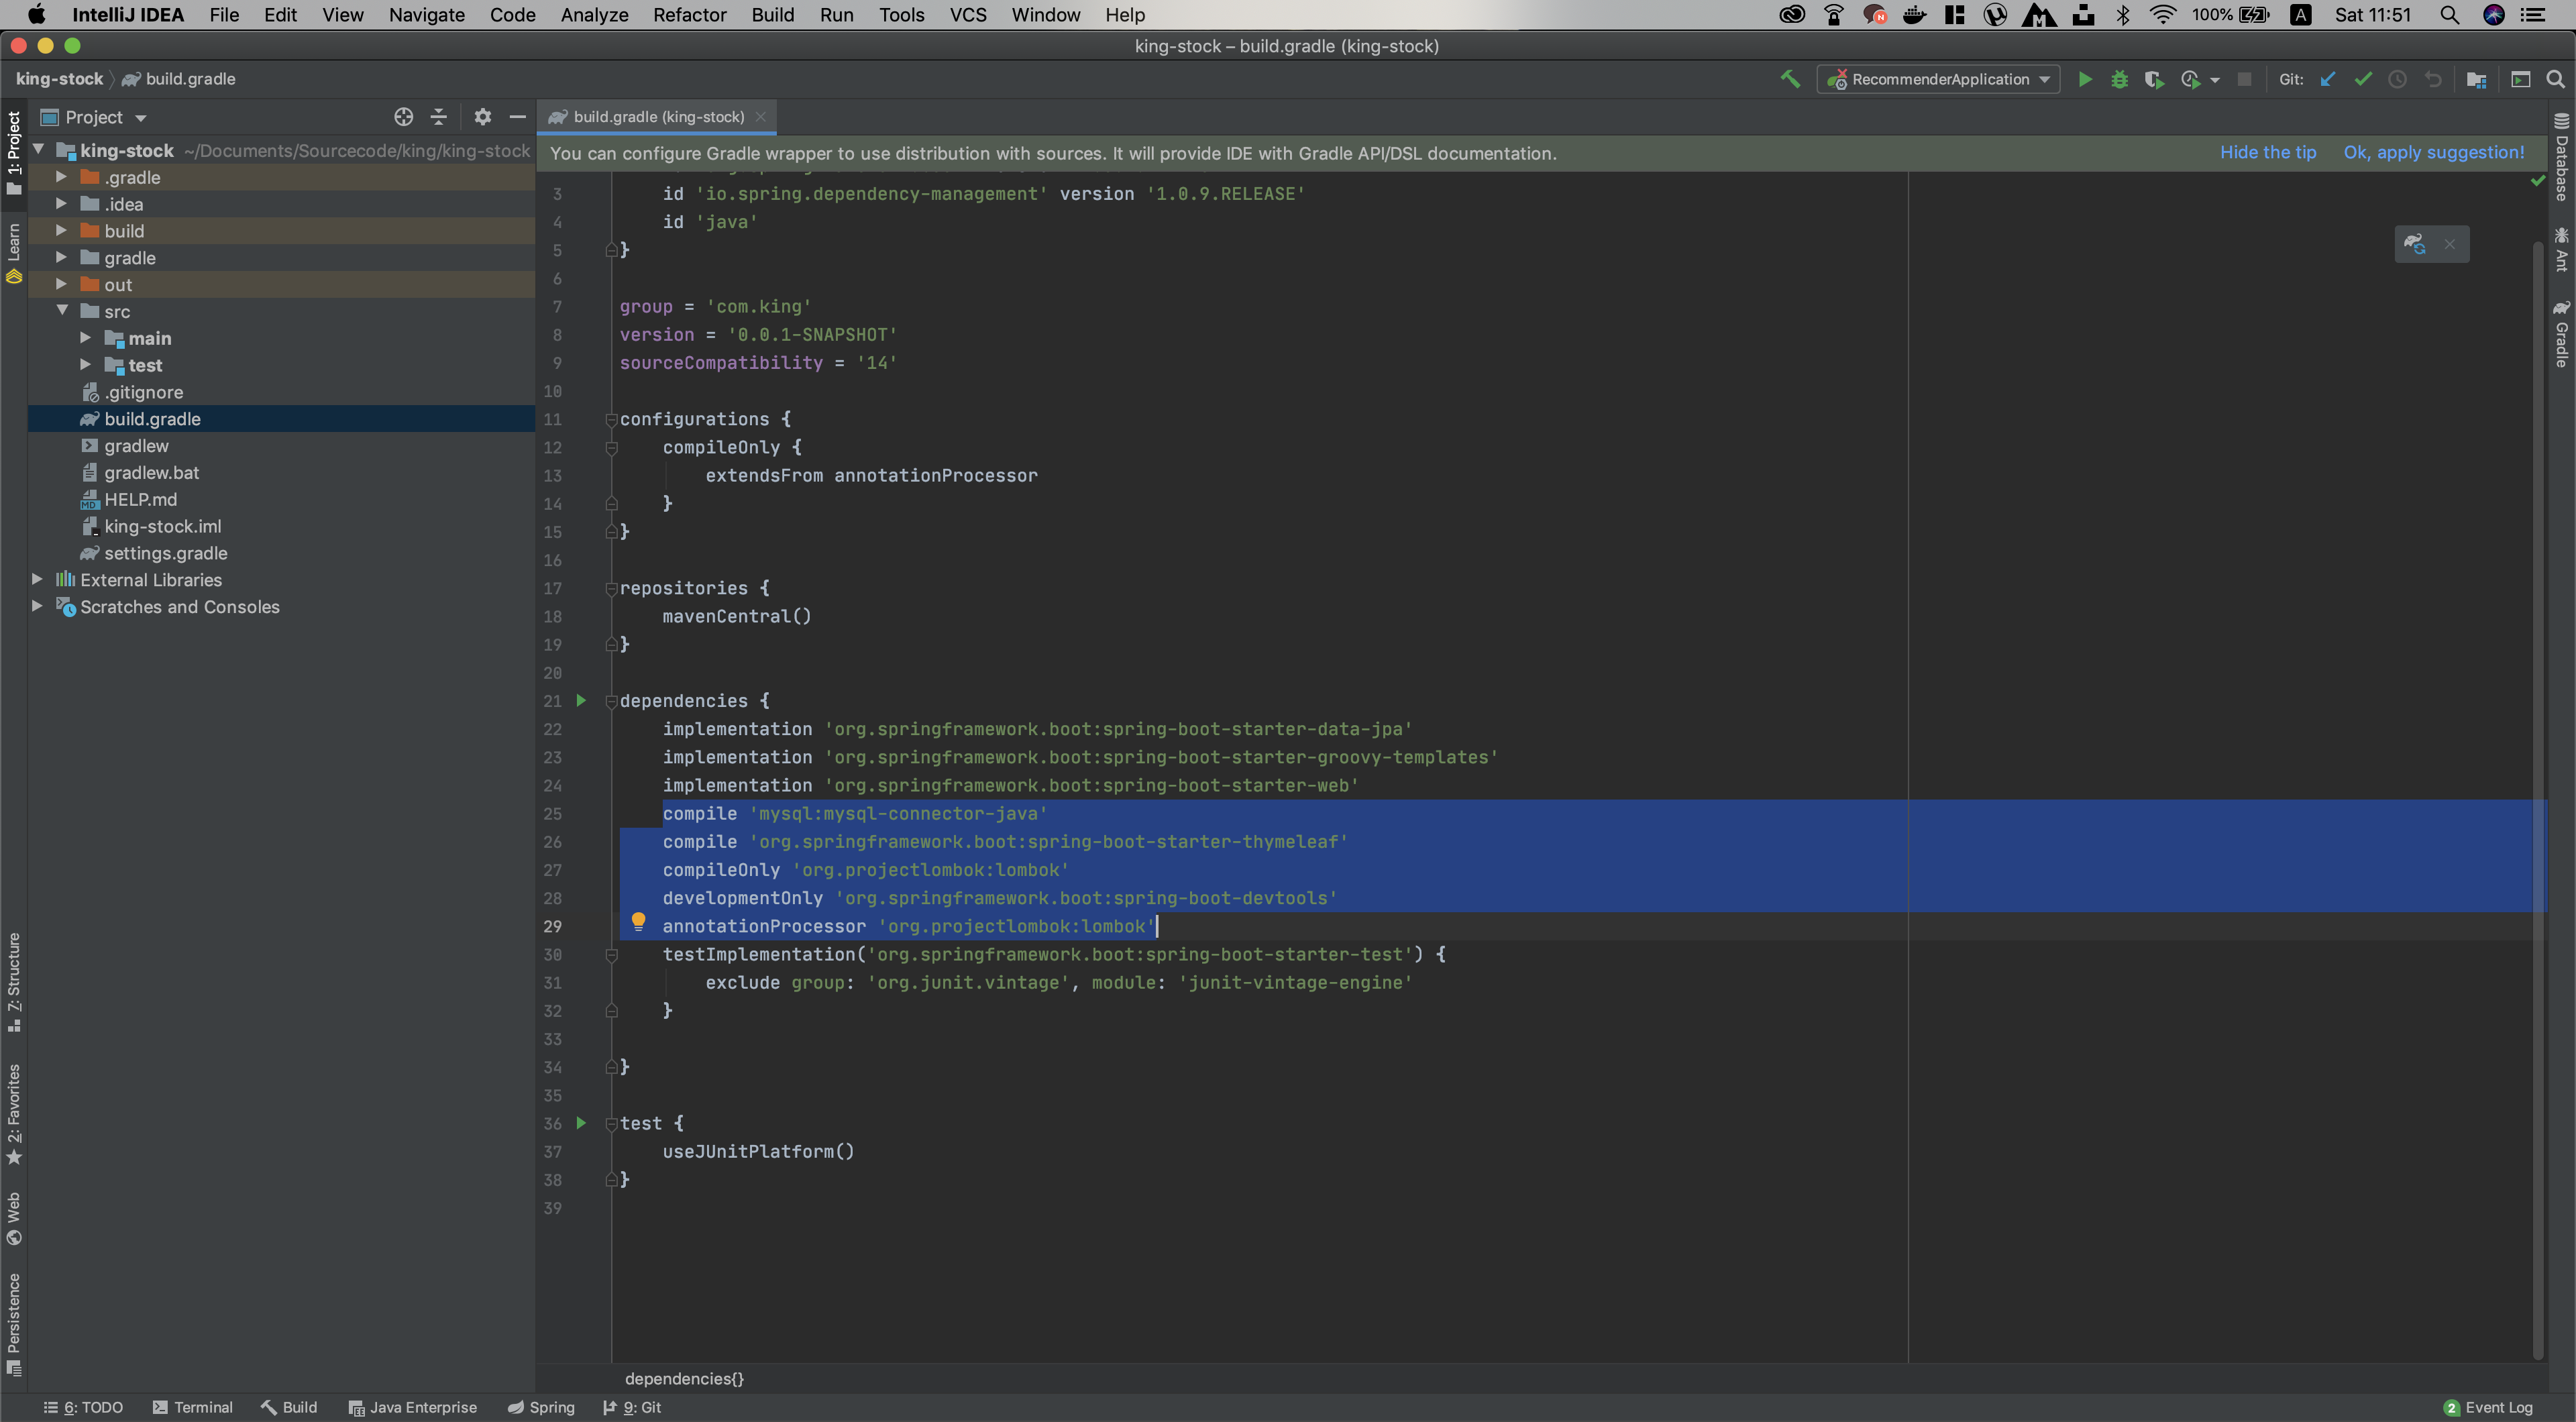Expand the main source folder

tap(86, 338)
